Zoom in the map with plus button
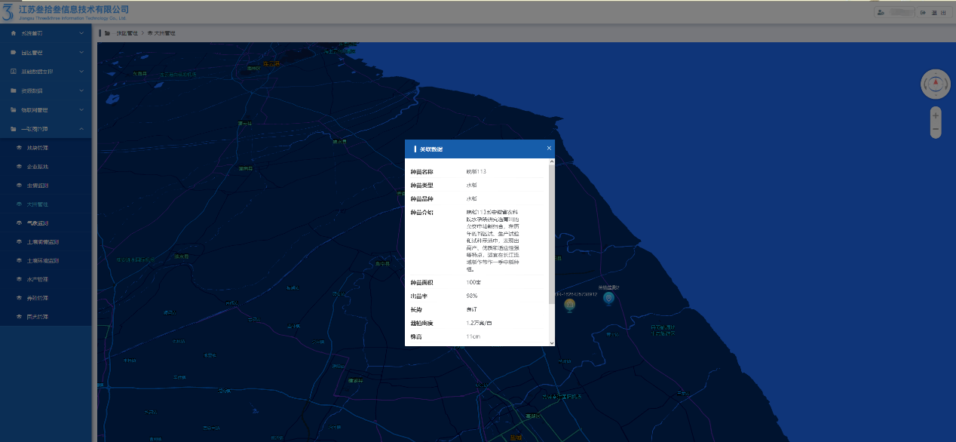Screen dimensions: 956x442 pyautogui.click(x=936, y=116)
